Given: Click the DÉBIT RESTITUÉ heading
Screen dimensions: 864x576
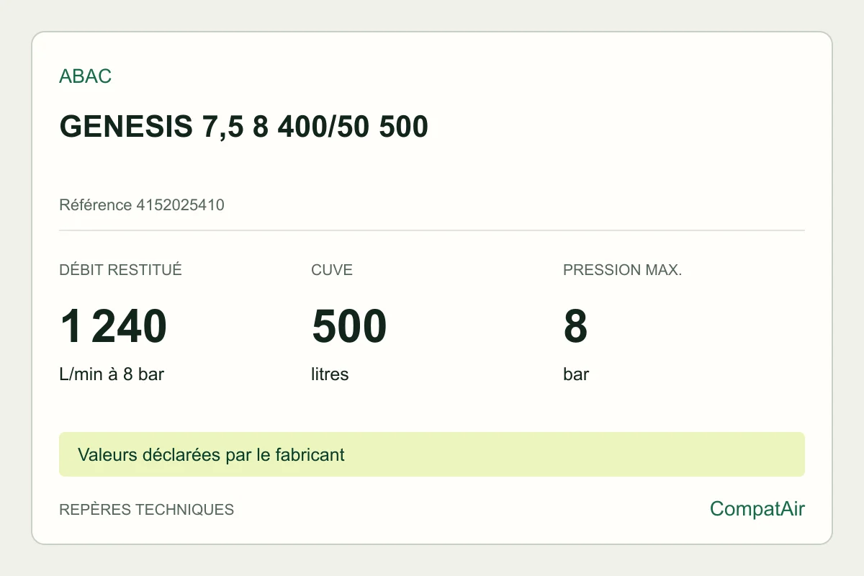Looking at the screenshot, I should (x=120, y=270).
